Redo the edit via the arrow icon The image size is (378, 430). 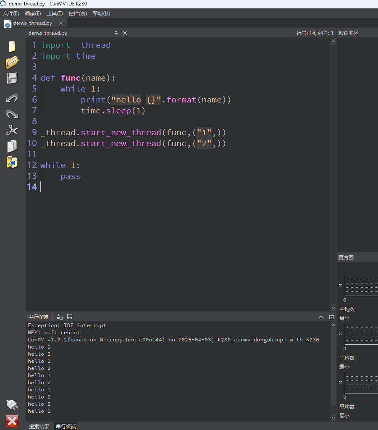tap(12, 114)
